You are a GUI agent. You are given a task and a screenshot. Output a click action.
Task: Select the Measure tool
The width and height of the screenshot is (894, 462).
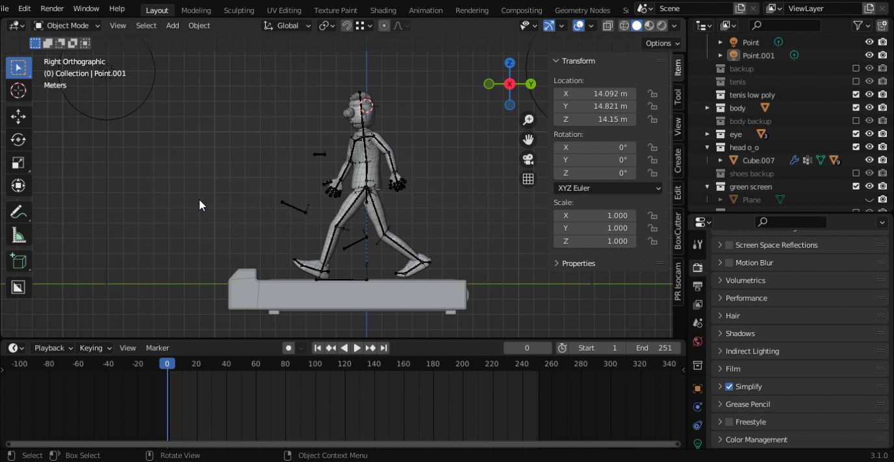[x=18, y=236]
